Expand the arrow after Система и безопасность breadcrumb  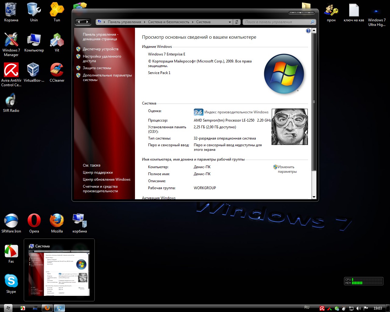(x=193, y=22)
